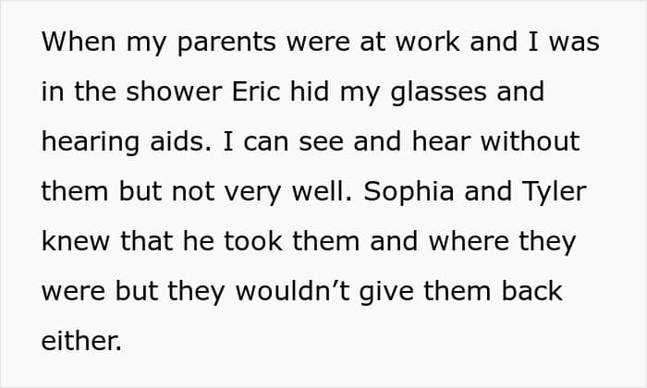The height and width of the screenshot is (388, 647).
Task: Click the word "where" in the fifth line
Action: pyautogui.click(x=469, y=241)
